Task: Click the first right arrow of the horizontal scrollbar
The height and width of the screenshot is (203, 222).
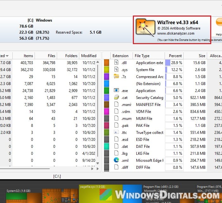Action: tap(92, 169)
